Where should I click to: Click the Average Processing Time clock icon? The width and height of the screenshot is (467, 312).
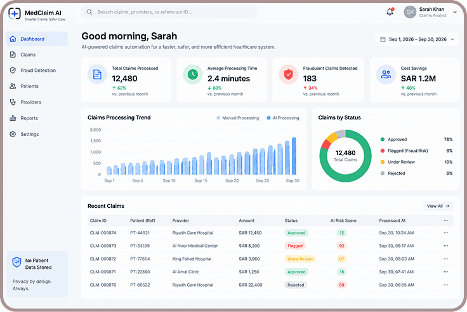click(x=193, y=74)
